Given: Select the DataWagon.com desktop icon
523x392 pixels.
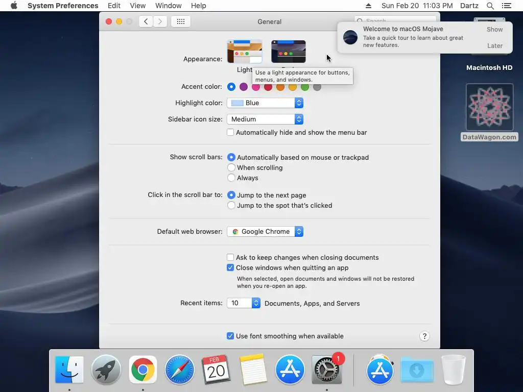Looking at the screenshot, I should 489,112.
